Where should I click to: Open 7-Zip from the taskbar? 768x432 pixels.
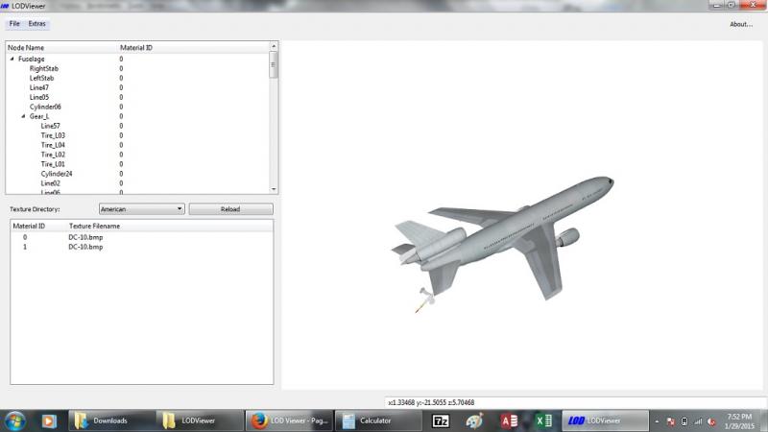pos(441,420)
